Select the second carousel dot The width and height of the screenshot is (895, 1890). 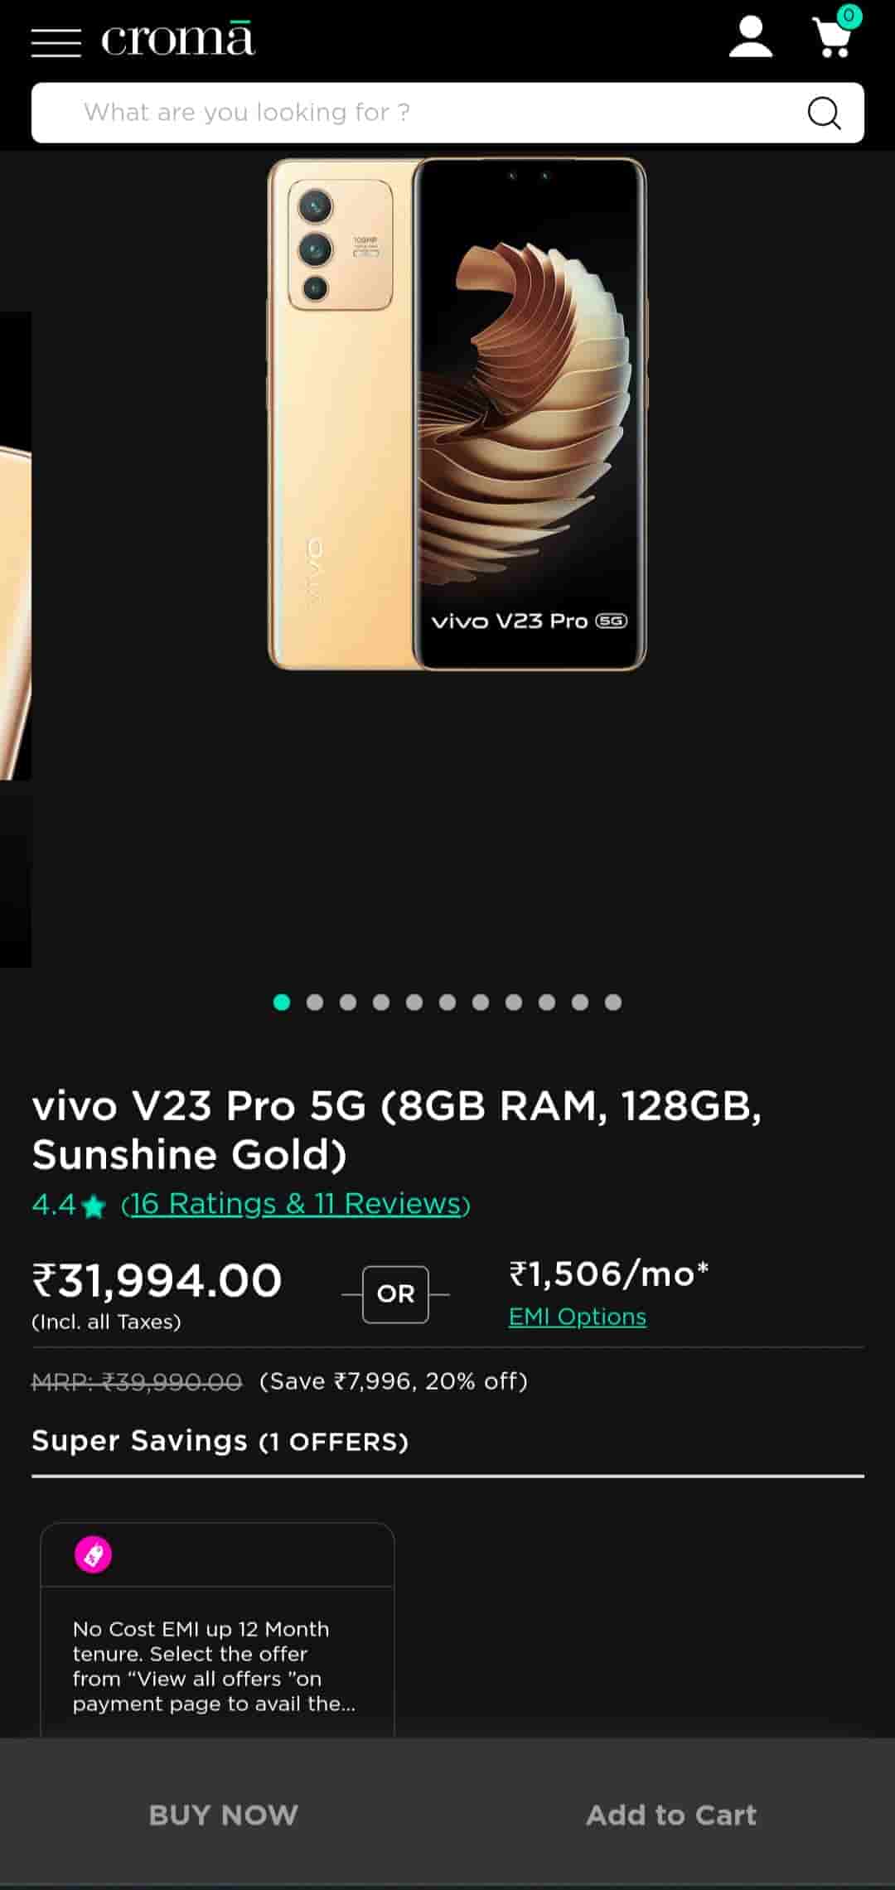315,1003
